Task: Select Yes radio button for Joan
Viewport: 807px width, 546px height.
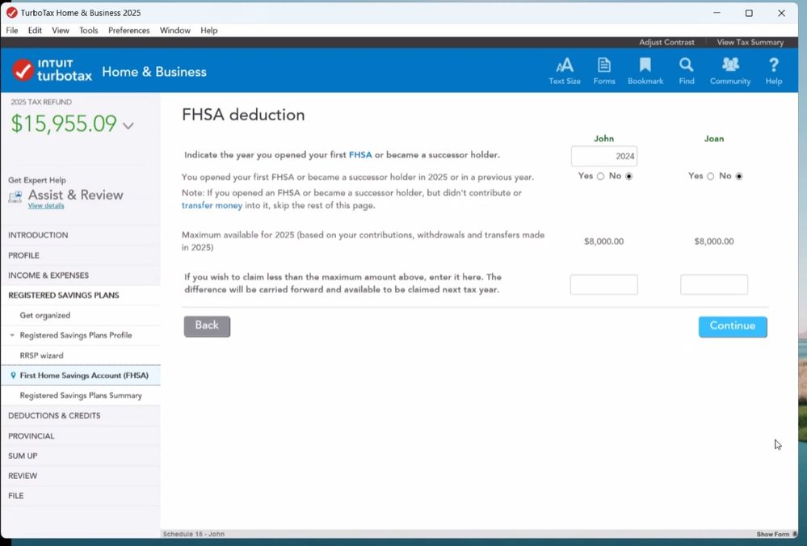Action: click(710, 176)
